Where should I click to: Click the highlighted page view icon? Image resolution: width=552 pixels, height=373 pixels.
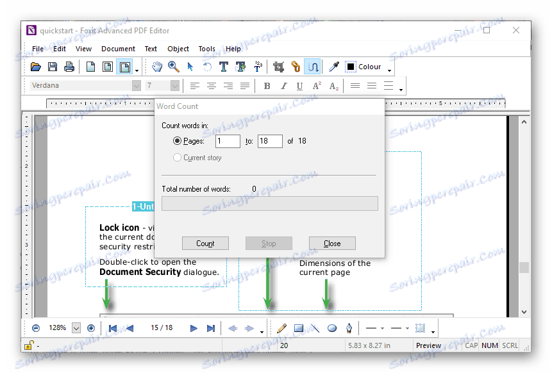124,67
